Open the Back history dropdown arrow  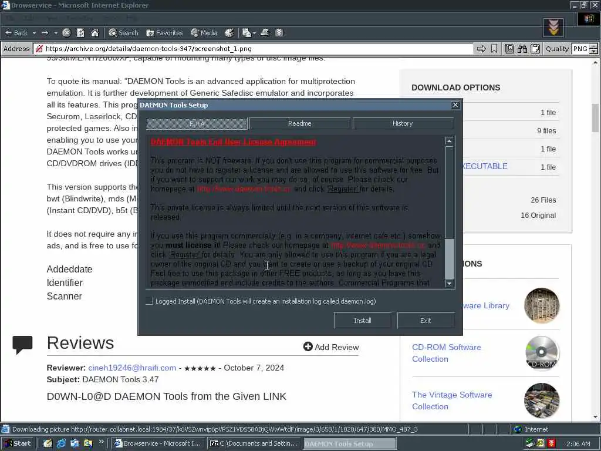pyautogui.click(x=34, y=33)
